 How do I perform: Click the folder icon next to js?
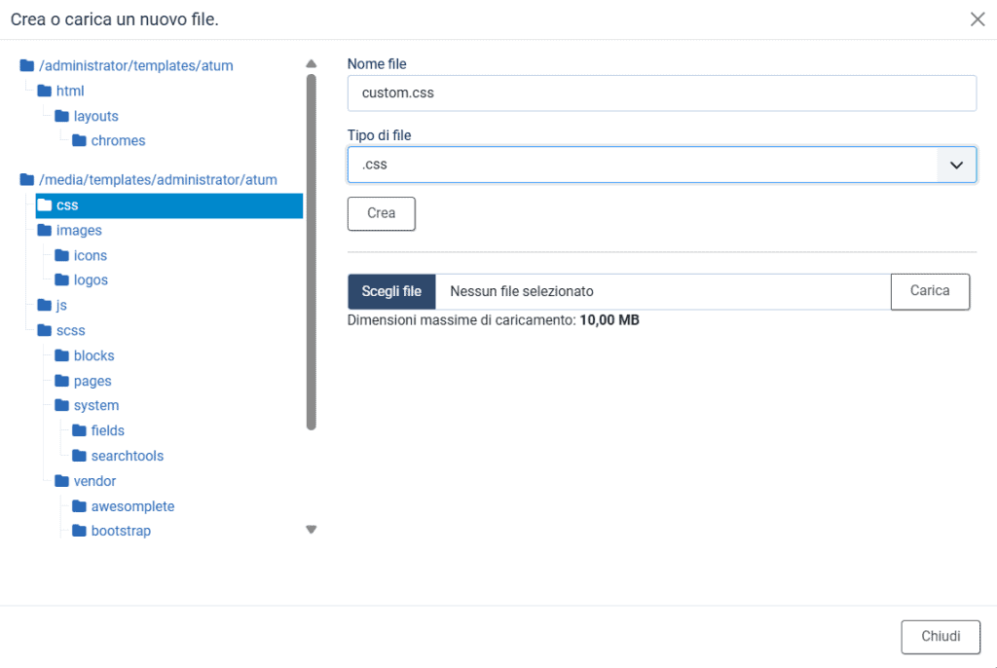[x=44, y=306]
